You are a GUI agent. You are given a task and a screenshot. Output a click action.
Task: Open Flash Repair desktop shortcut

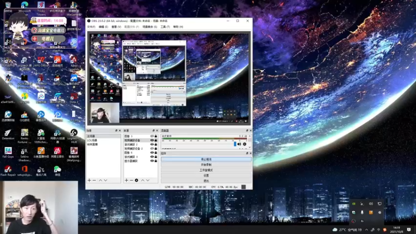[x=8, y=171]
